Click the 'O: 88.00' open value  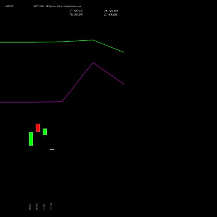coord(76,15)
